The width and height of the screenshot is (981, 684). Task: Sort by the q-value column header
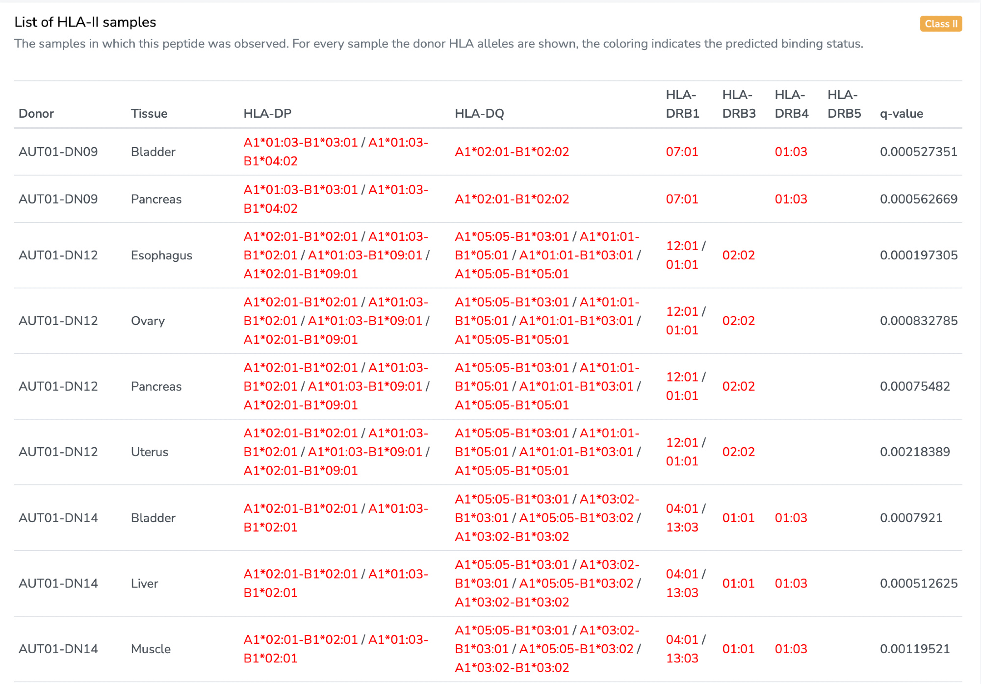901,113
